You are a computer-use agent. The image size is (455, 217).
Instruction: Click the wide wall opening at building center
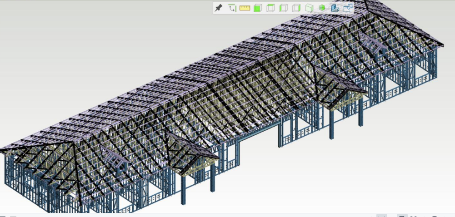click(258, 132)
